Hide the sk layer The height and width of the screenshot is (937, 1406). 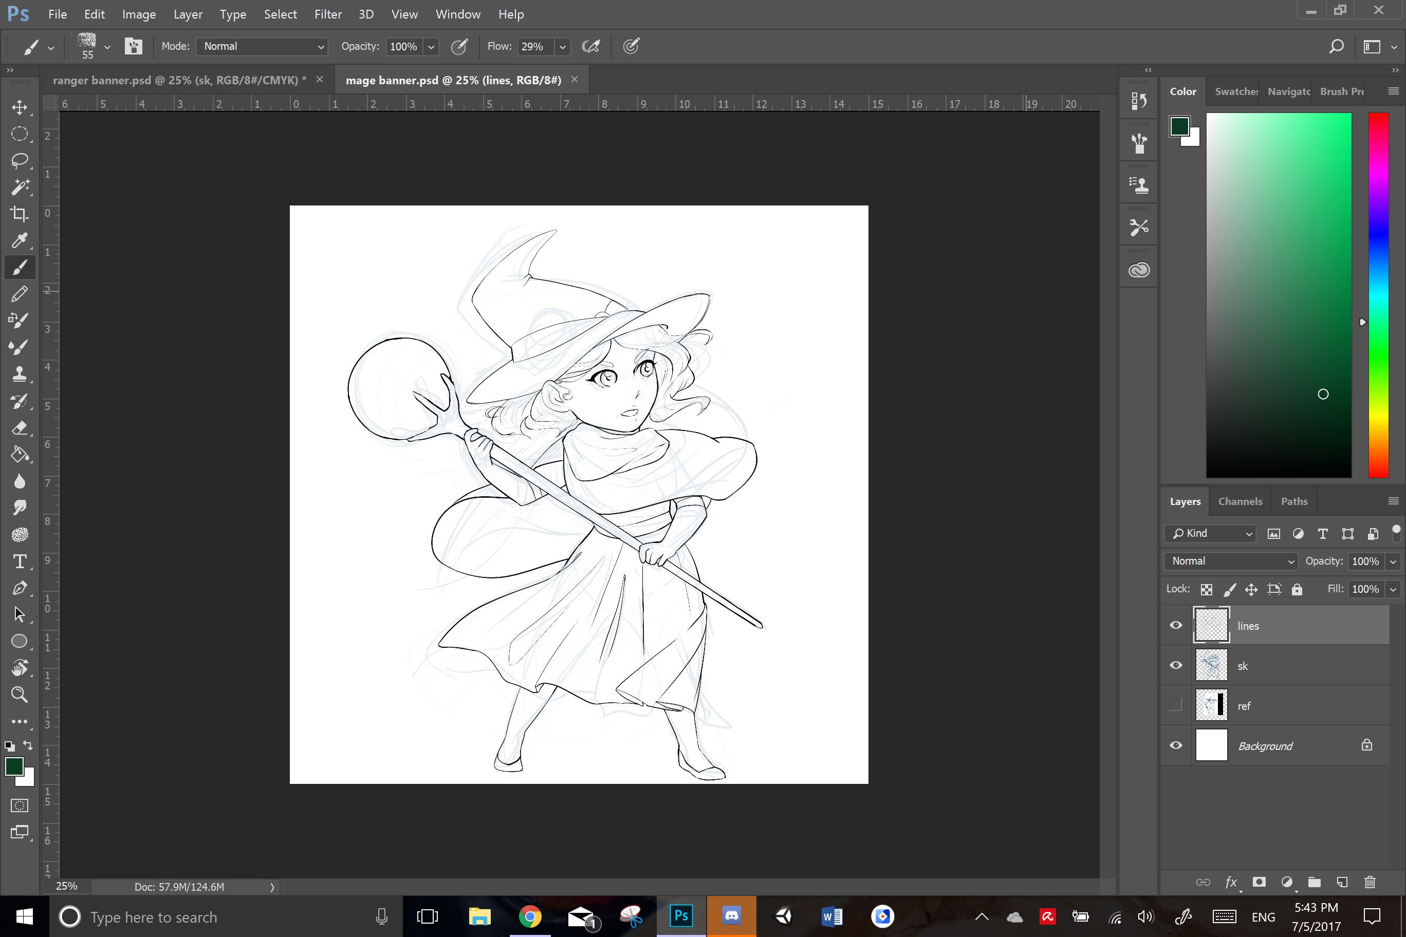point(1176,665)
